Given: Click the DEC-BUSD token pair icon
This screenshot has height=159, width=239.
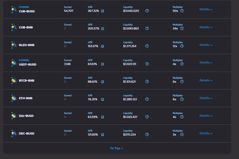Looking at the screenshot, I should 14,133.
